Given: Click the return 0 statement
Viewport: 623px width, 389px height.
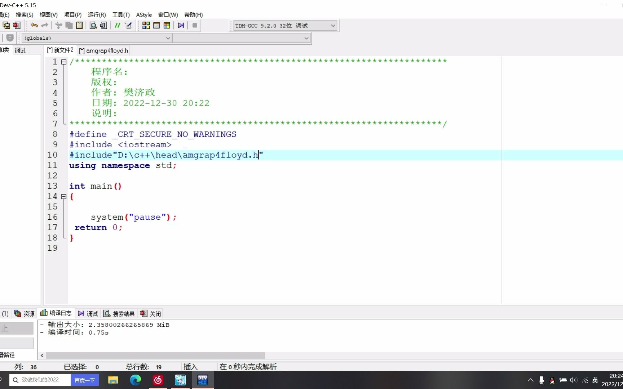Looking at the screenshot, I should 98,228.
